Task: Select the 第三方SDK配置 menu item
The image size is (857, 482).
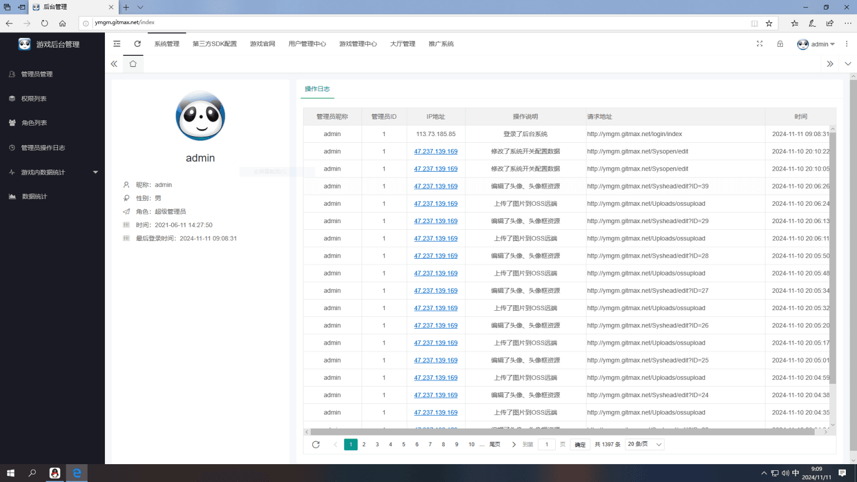Action: pyautogui.click(x=214, y=44)
